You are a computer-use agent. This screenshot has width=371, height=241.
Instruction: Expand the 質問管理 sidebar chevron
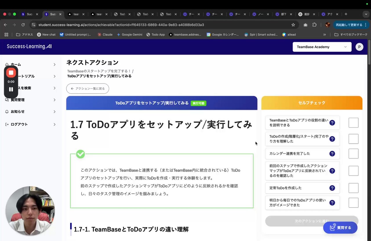[54, 100]
